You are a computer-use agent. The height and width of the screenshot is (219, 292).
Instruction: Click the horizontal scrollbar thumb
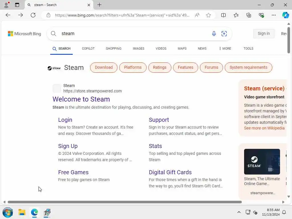(x=125, y=202)
